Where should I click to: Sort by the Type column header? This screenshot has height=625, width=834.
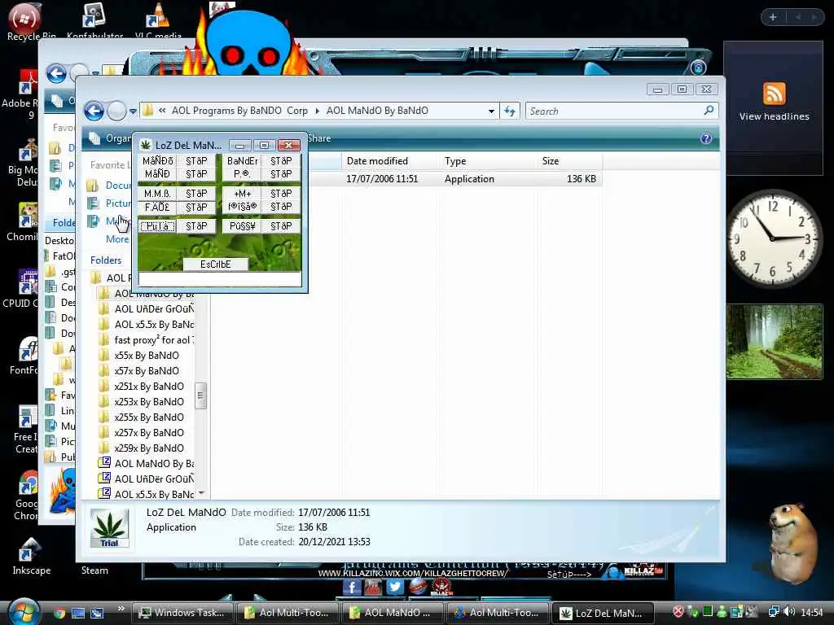(488, 161)
